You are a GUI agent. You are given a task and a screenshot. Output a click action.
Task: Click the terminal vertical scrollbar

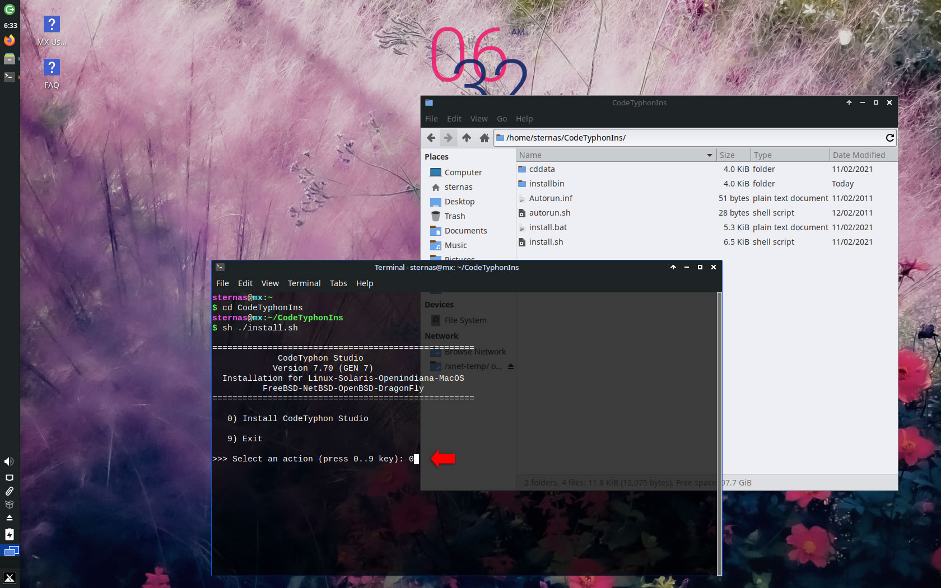(x=719, y=433)
